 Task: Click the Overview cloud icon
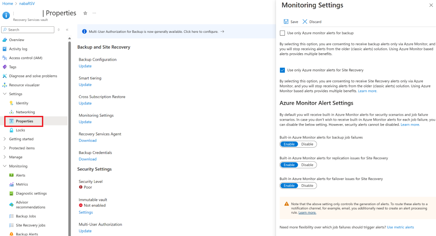click(x=5, y=40)
